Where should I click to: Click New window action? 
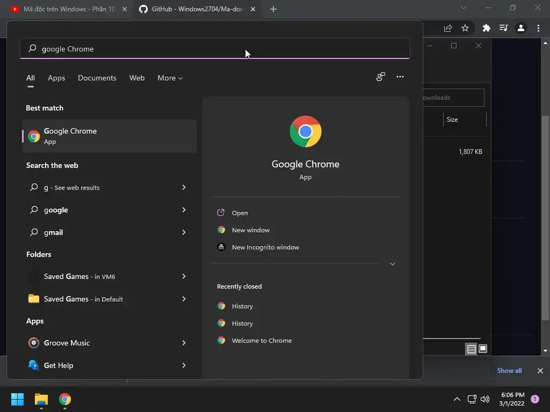pyautogui.click(x=250, y=230)
